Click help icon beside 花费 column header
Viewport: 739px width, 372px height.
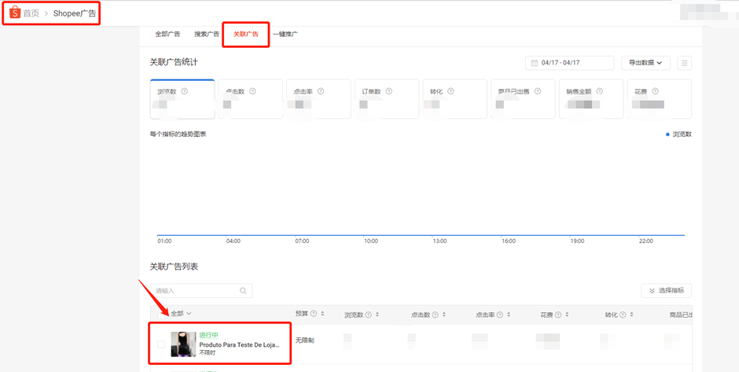(558, 315)
